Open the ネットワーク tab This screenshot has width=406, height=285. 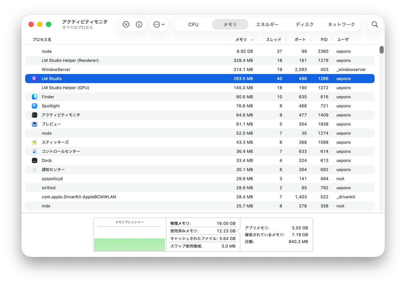tap(341, 24)
